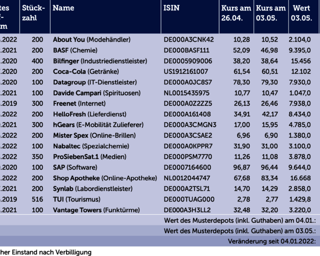The image size is (320, 256).
Task: Click the ProSiebenSat.1 ISIN DE000PSM7770
Action: tap(188, 157)
